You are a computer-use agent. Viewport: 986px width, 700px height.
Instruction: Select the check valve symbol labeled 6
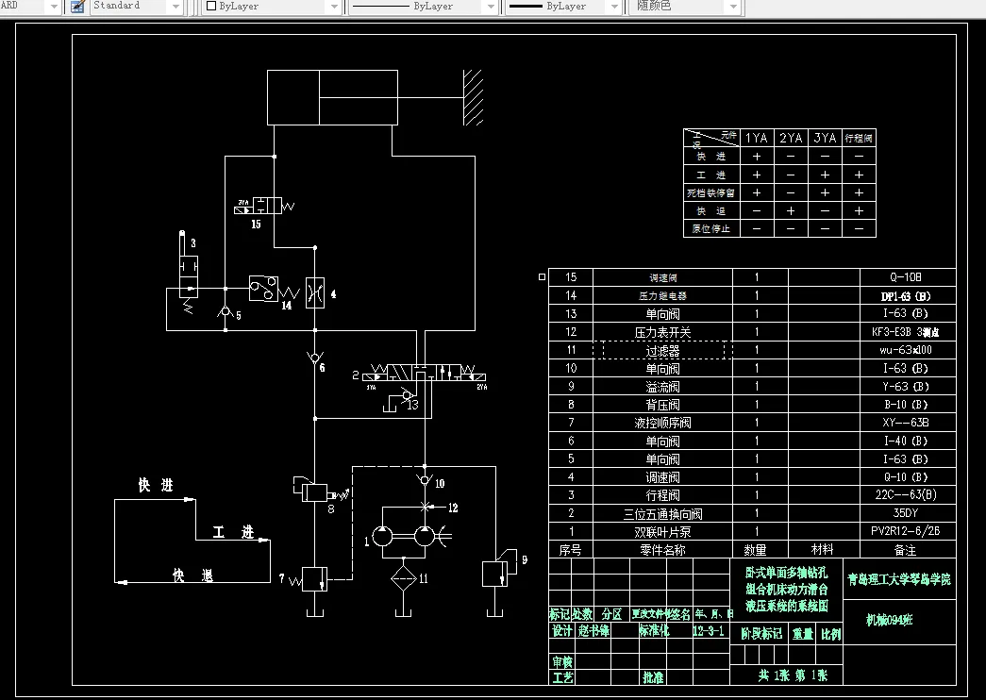click(x=315, y=359)
